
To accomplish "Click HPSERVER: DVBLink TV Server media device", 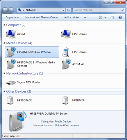I will click(32, 52).
